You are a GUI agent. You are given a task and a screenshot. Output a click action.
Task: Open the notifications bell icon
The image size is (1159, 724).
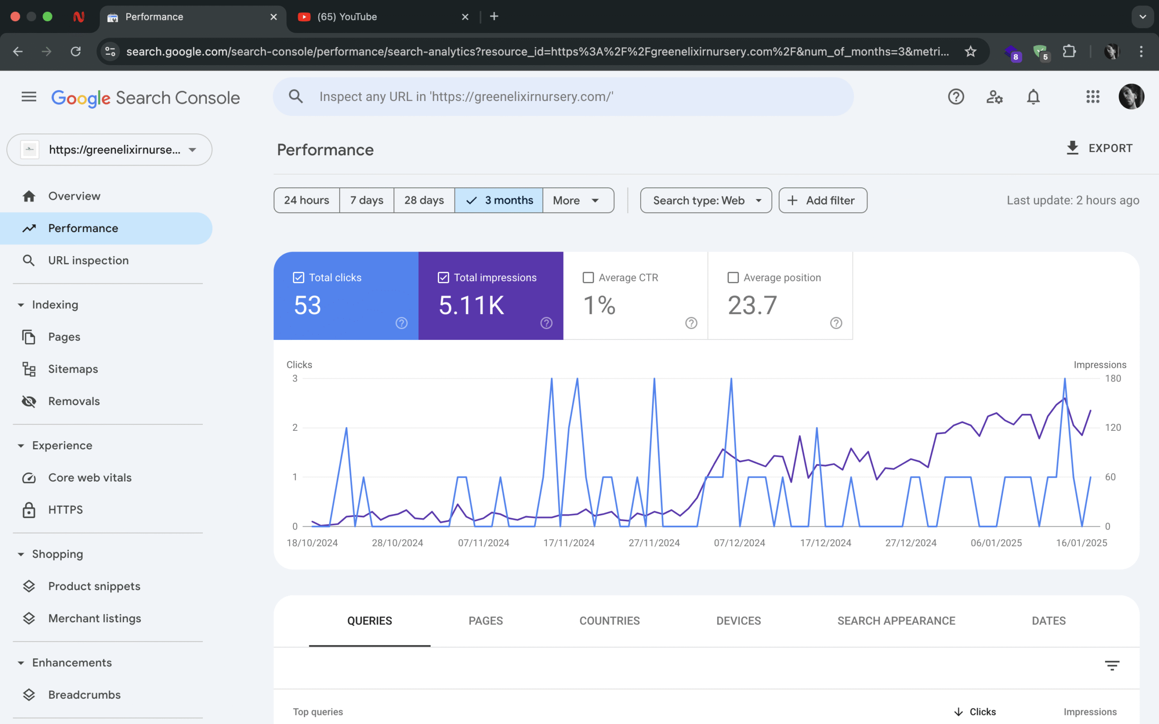[1033, 97]
